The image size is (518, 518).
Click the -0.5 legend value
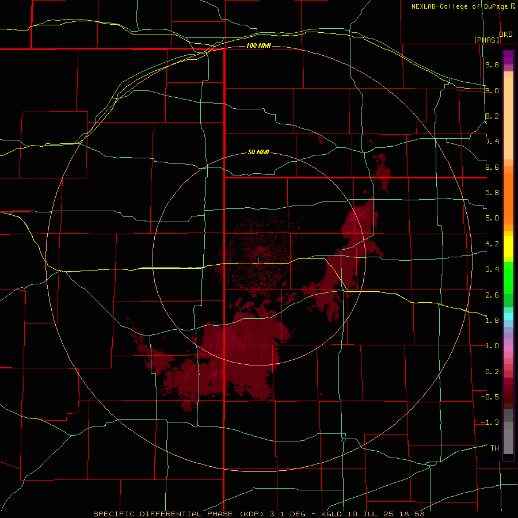coord(490,397)
